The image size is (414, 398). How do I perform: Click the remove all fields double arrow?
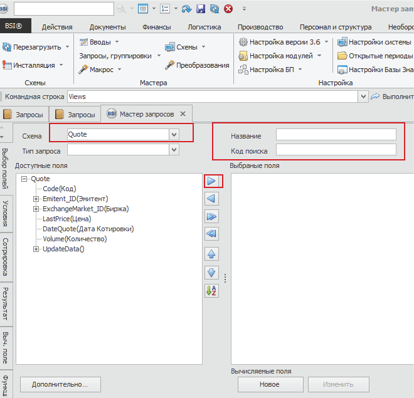click(x=212, y=234)
